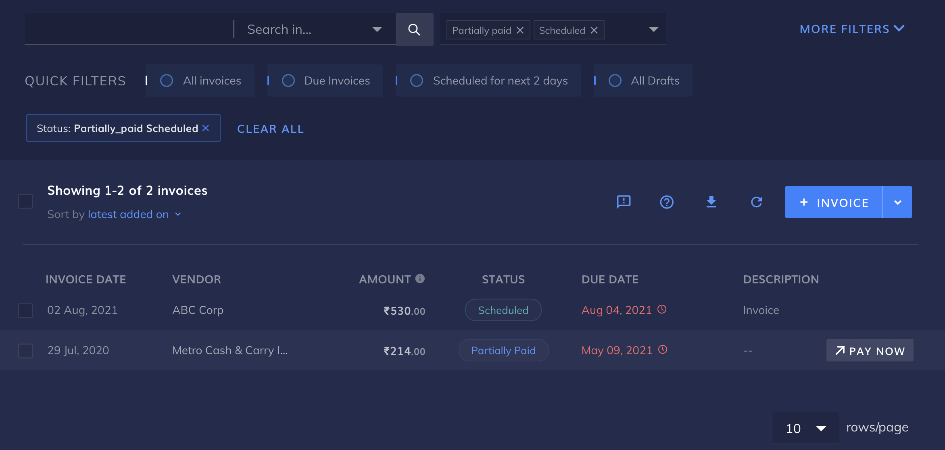945x450 pixels.
Task: Select Scheduled for next 2 days filter
Action: (488, 81)
